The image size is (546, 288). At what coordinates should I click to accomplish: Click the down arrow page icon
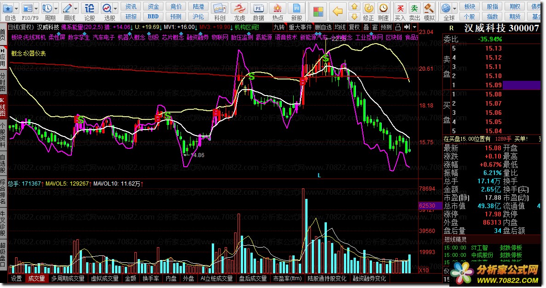click(354, 17)
